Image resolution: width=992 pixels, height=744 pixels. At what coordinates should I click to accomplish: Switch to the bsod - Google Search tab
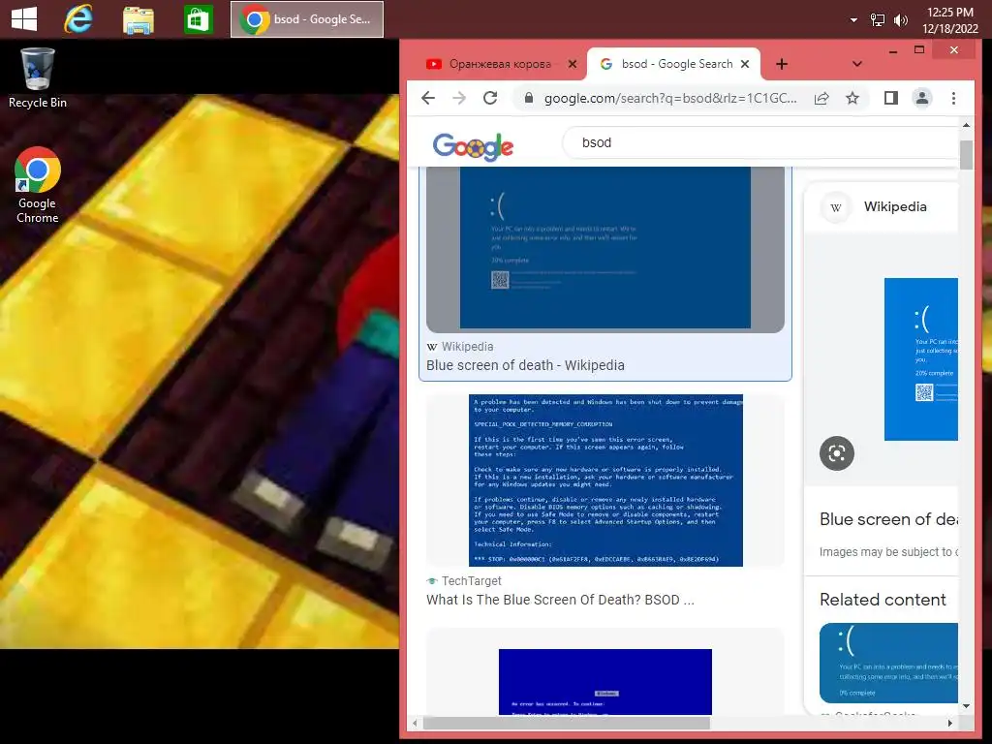pyautogui.click(x=674, y=64)
